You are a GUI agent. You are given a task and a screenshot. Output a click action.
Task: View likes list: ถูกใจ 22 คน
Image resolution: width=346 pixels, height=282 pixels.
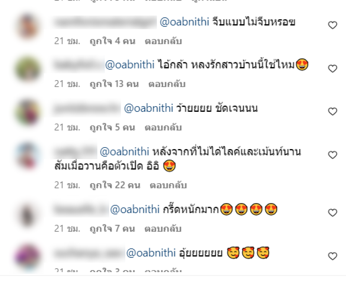click(115, 185)
